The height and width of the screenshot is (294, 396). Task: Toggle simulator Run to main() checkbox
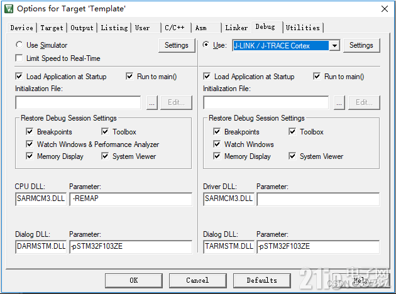click(x=129, y=76)
